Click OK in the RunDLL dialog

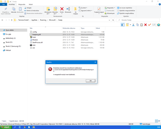pyautogui.click(x=91, y=81)
